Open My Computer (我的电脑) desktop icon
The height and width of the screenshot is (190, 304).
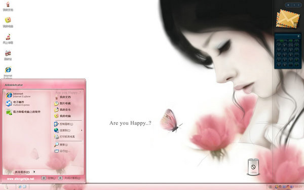8,22
